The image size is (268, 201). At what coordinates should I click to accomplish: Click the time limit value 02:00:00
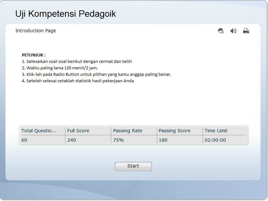point(215,140)
